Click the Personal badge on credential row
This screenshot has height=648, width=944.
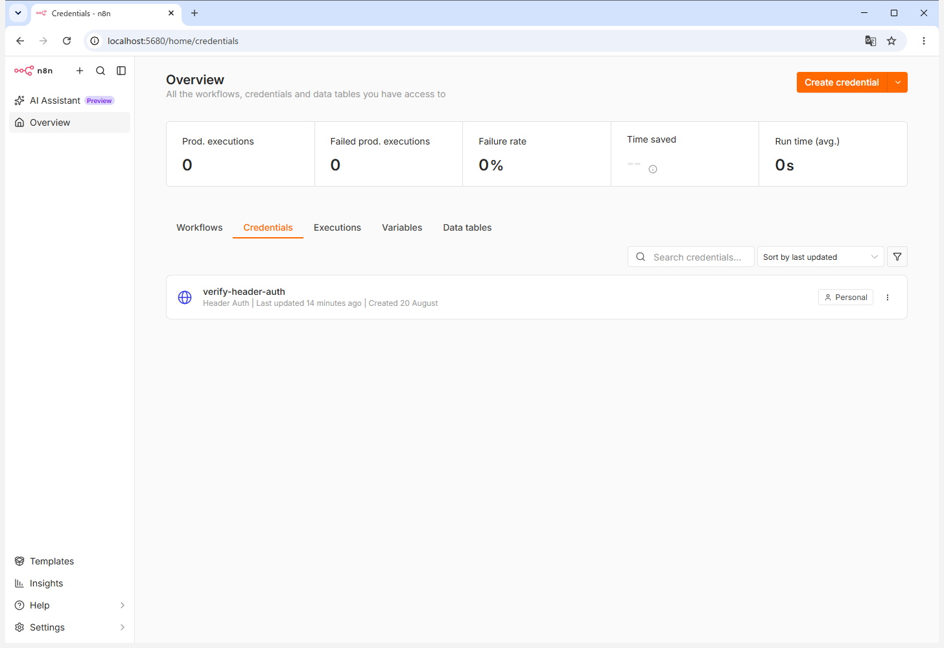pyautogui.click(x=846, y=297)
